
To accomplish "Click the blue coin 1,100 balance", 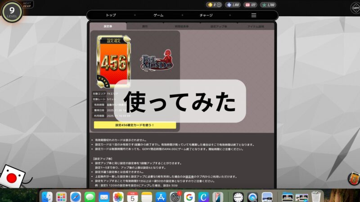I will pos(233,5).
